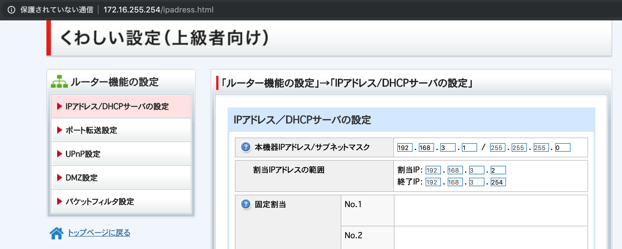Click 終了IP second octet field 168
The image size is (622, 249).
[x=455, y=182]
